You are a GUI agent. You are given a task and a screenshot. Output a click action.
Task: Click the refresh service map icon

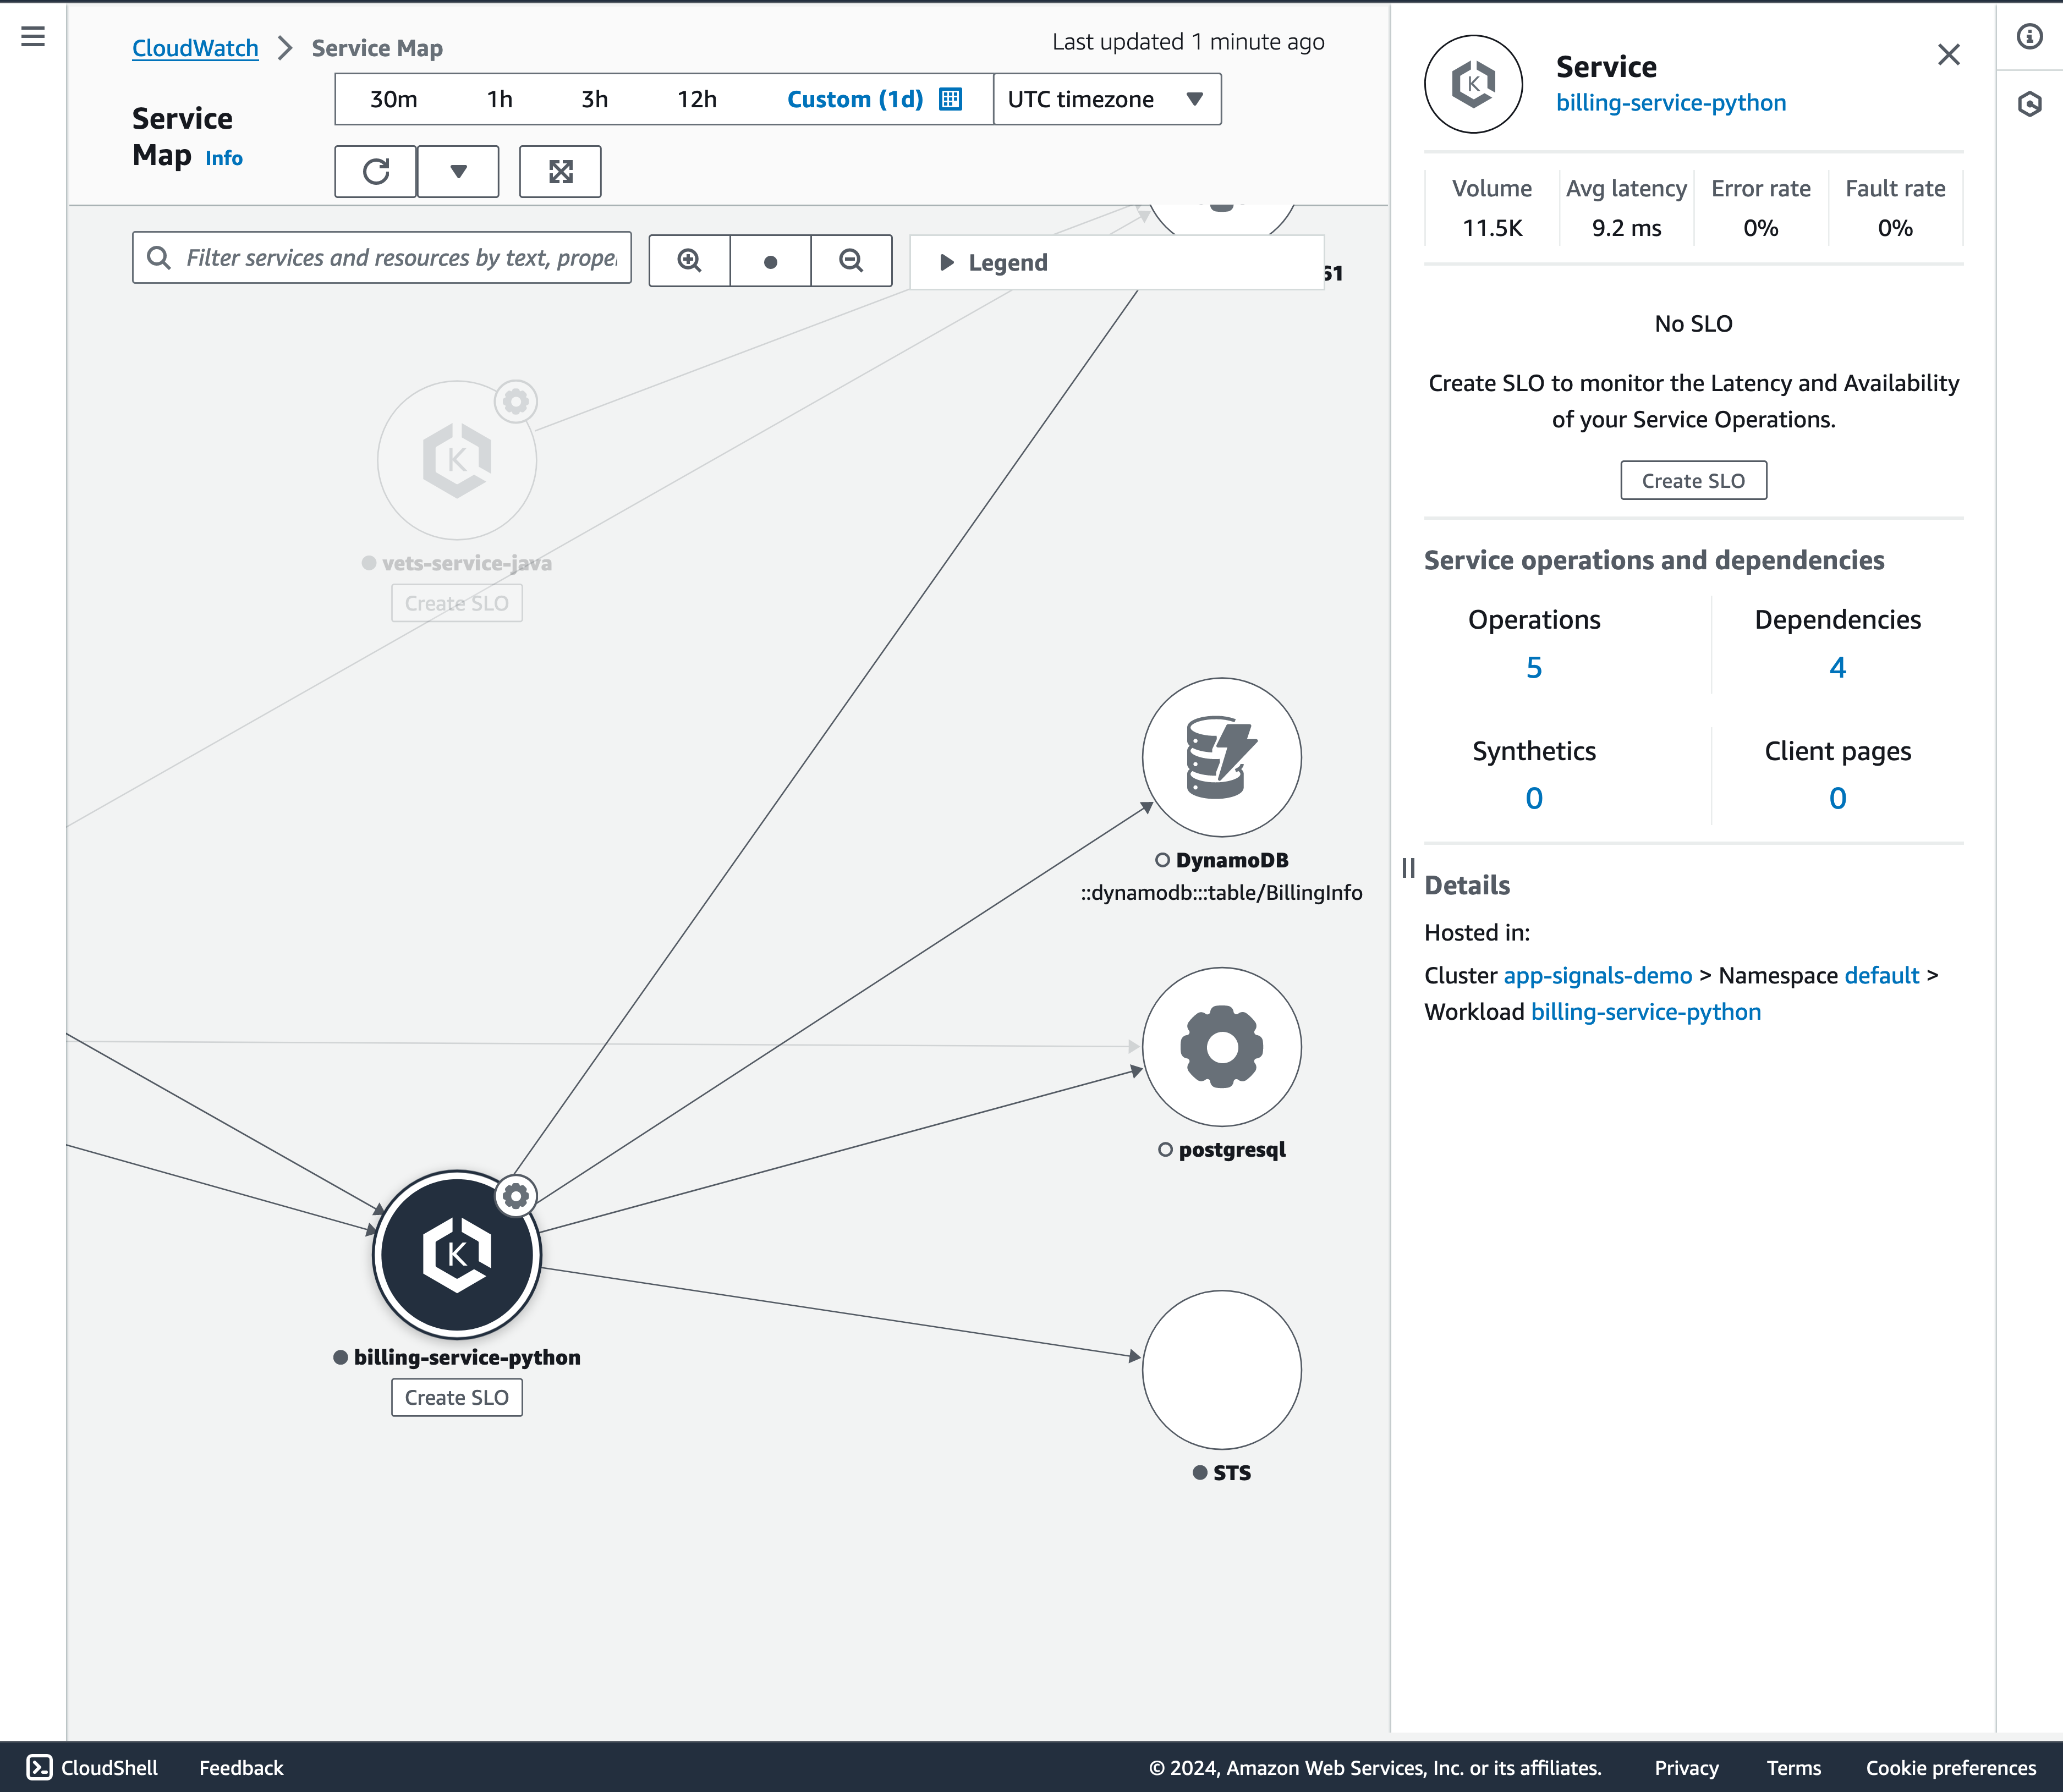click(x=376, y=171)
